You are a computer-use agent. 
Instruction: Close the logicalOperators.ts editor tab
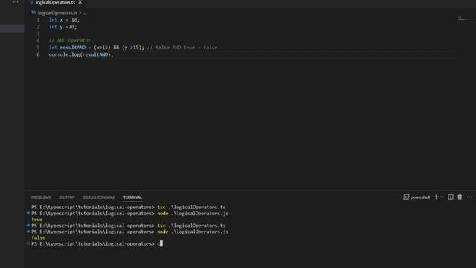(x=80, y=2)
